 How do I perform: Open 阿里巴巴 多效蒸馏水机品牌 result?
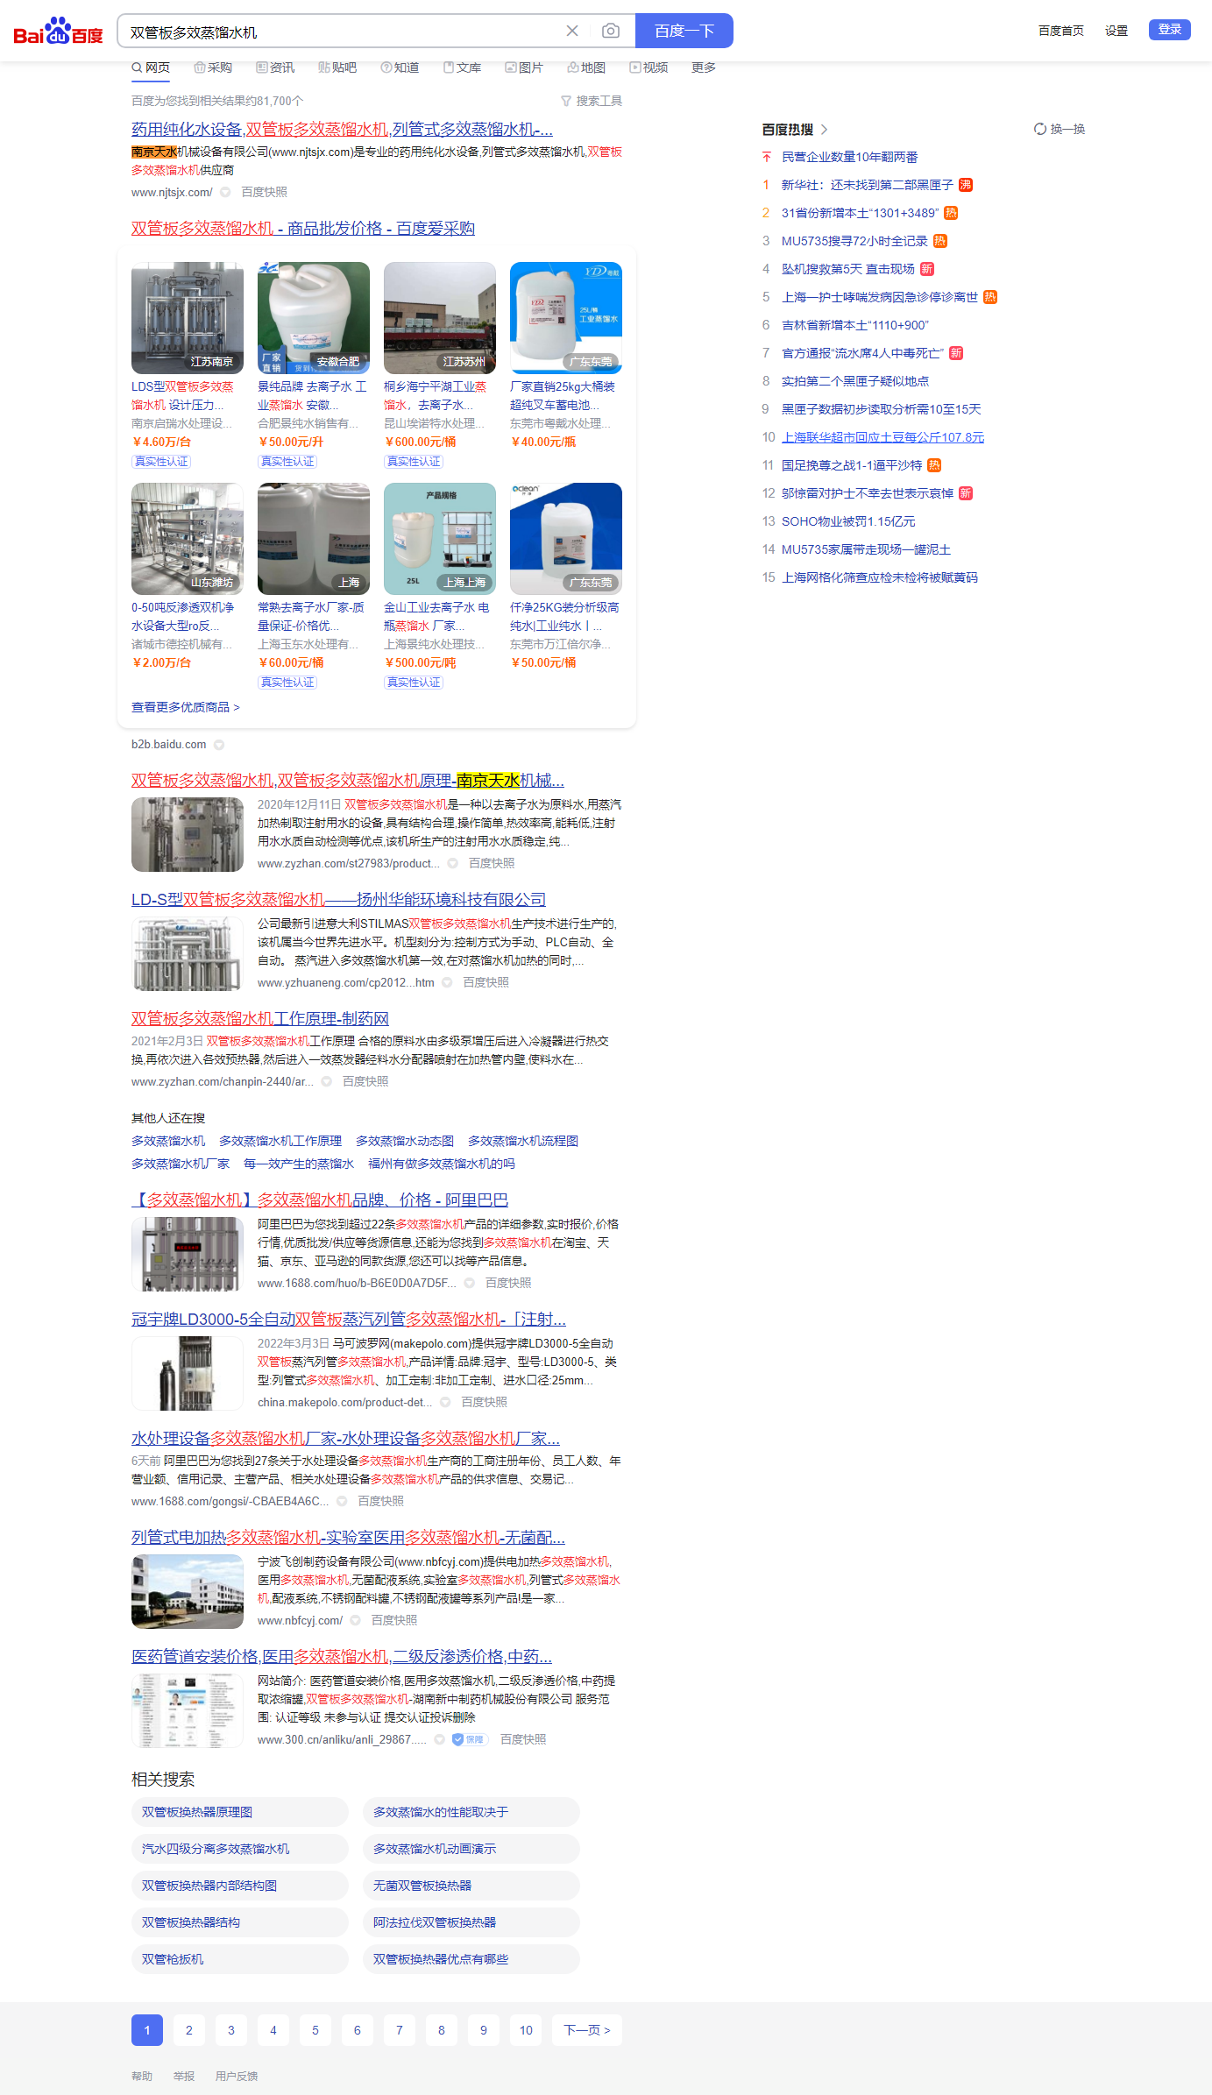tap(320, 1200)
